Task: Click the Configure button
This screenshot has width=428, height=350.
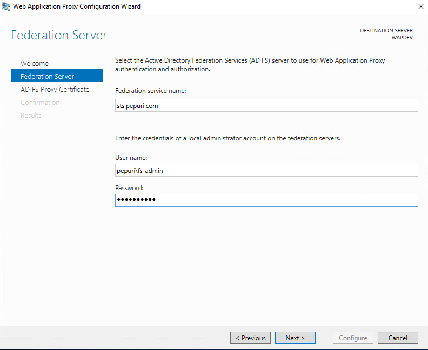Action: (x=353, y=338)
